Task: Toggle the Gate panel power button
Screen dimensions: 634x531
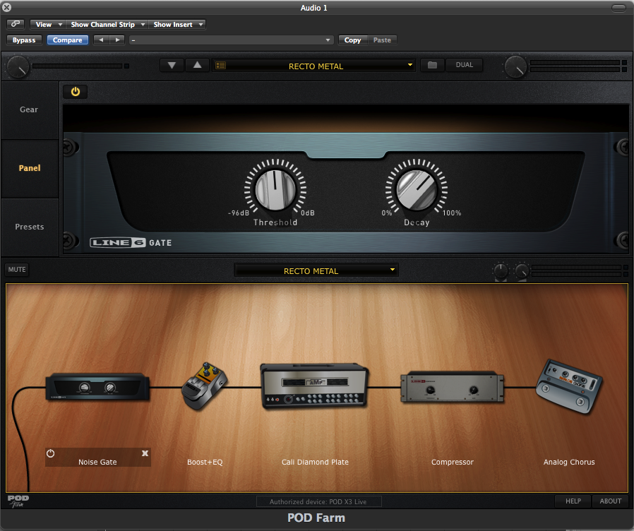Action: point(76,92)
